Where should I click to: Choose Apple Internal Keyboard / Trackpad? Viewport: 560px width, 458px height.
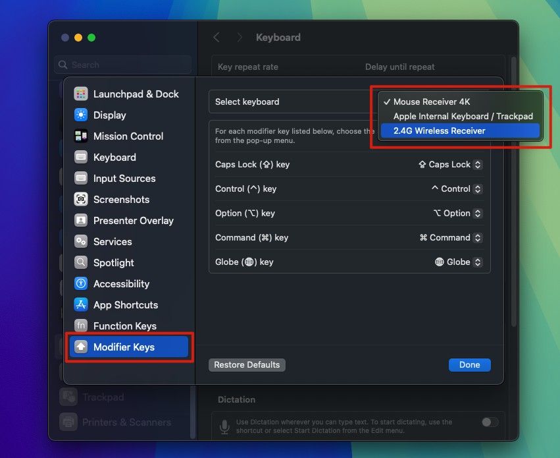461,116
